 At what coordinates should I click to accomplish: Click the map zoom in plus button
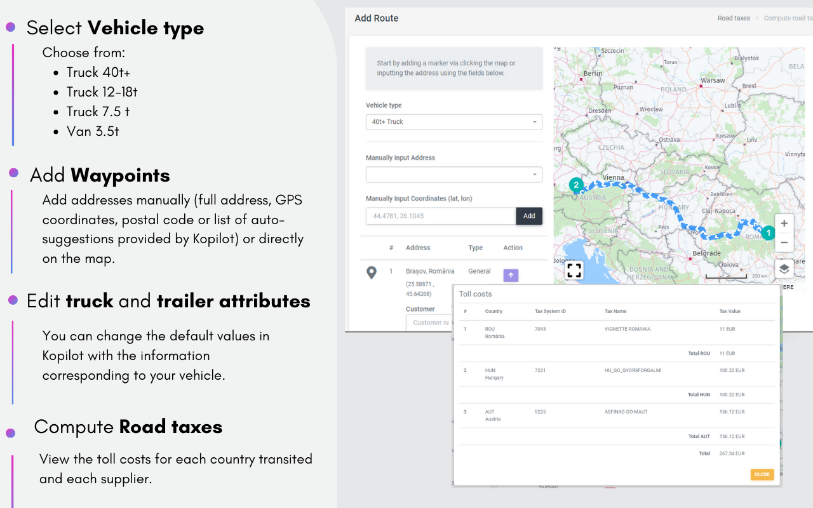point(784,224)
